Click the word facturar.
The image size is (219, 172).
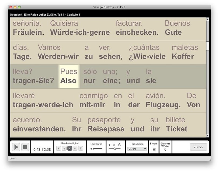click(x=129, y=23)
